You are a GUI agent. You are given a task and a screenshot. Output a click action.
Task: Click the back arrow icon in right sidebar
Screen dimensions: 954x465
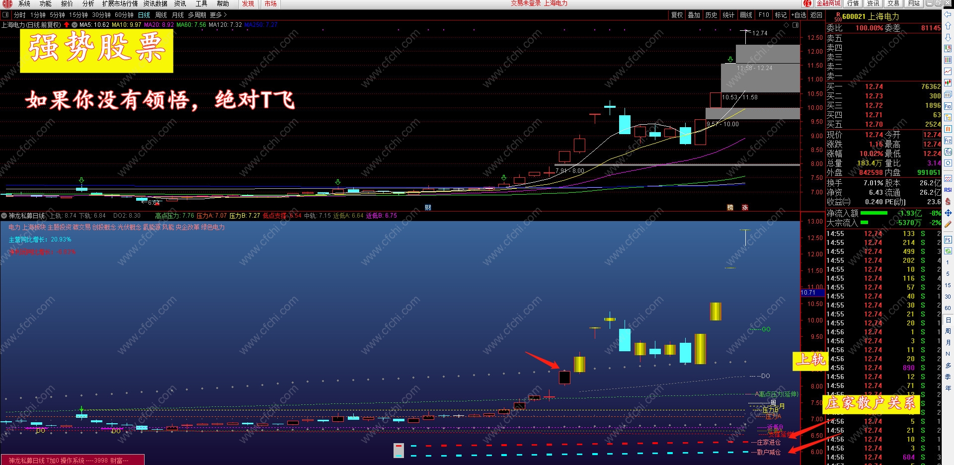tap(948, 15)
